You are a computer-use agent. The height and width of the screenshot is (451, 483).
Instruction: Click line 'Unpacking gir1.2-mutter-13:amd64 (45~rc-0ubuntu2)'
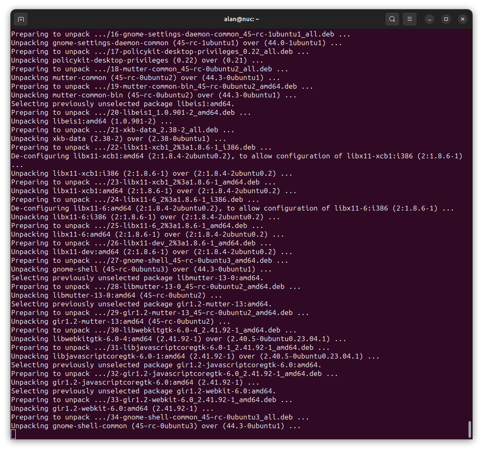pos(121,322)
